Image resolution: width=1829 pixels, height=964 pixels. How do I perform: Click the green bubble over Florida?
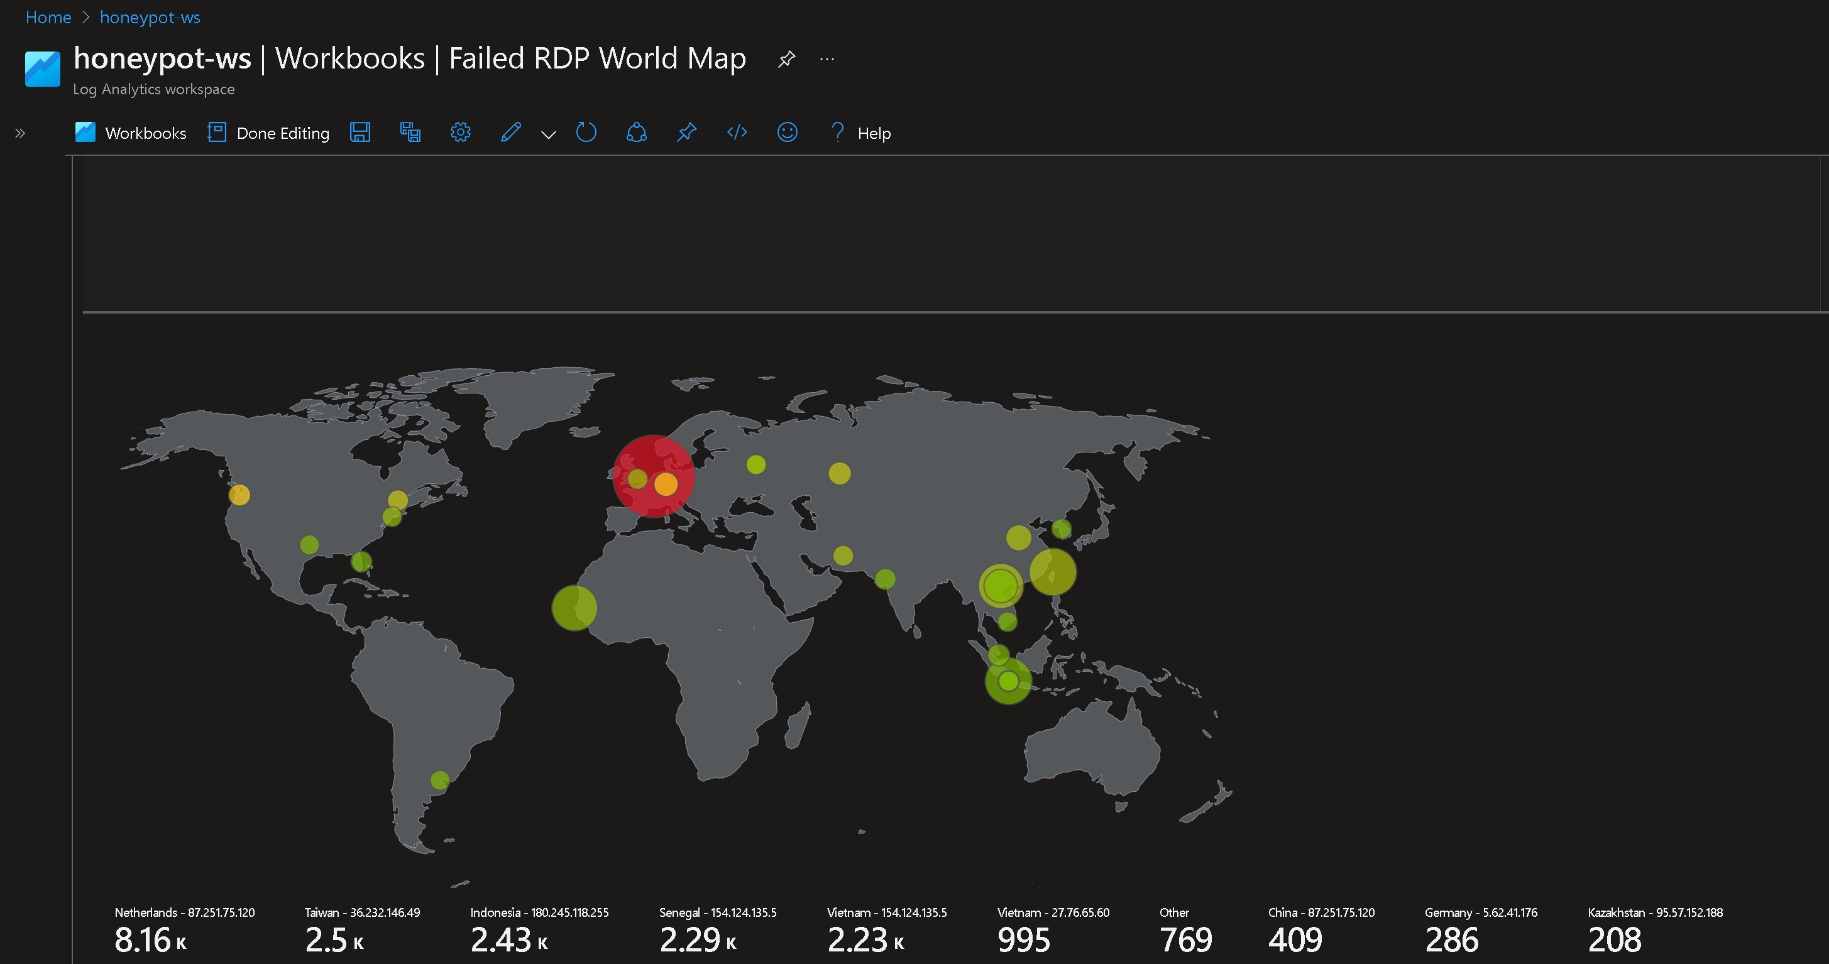tap(361, 562)
